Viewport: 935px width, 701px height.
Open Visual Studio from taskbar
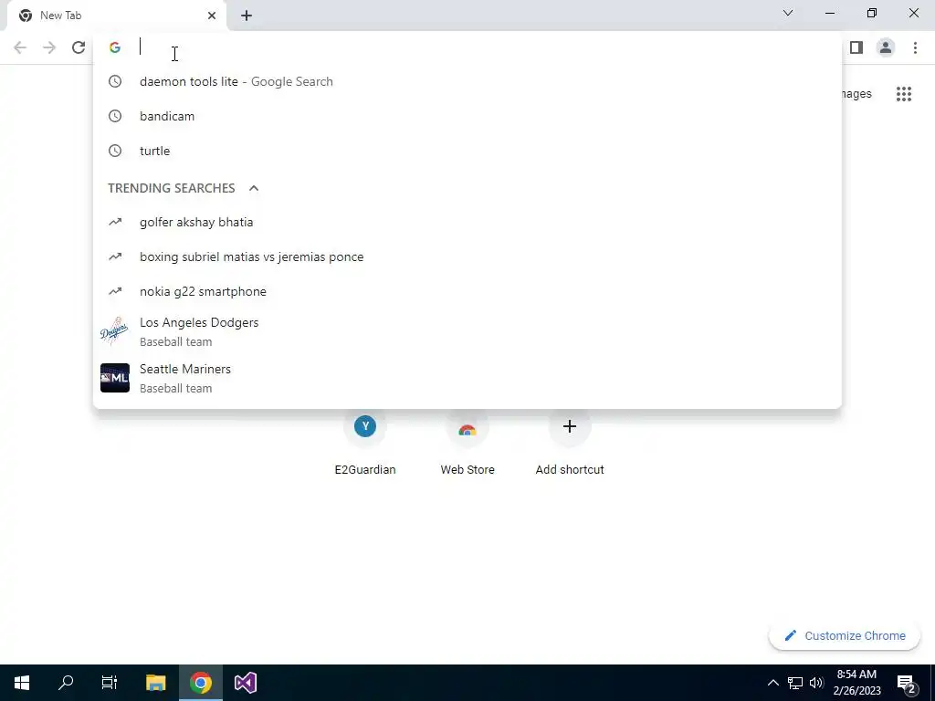click(245, 683)
